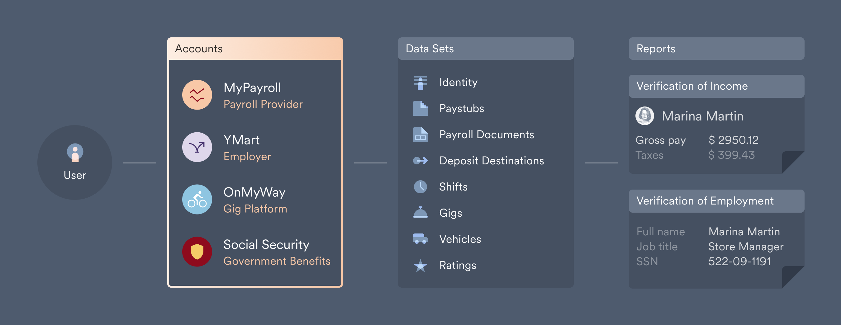Click the $ 399.43 taxes value

[x=732, y=155]
